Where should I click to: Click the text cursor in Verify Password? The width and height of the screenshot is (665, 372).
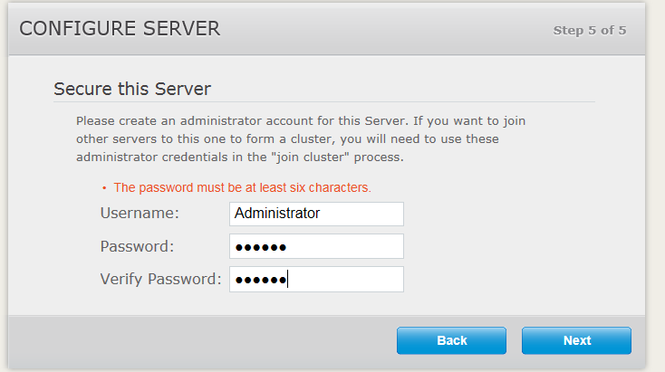tap(288, 280)
